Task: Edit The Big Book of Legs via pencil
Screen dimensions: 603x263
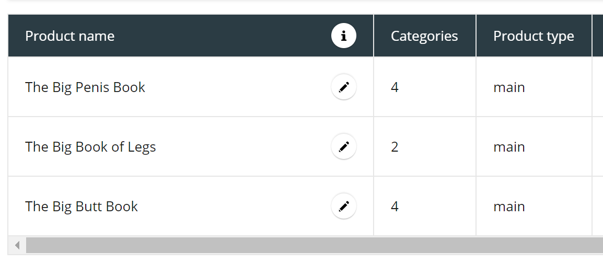Action: 344,147
